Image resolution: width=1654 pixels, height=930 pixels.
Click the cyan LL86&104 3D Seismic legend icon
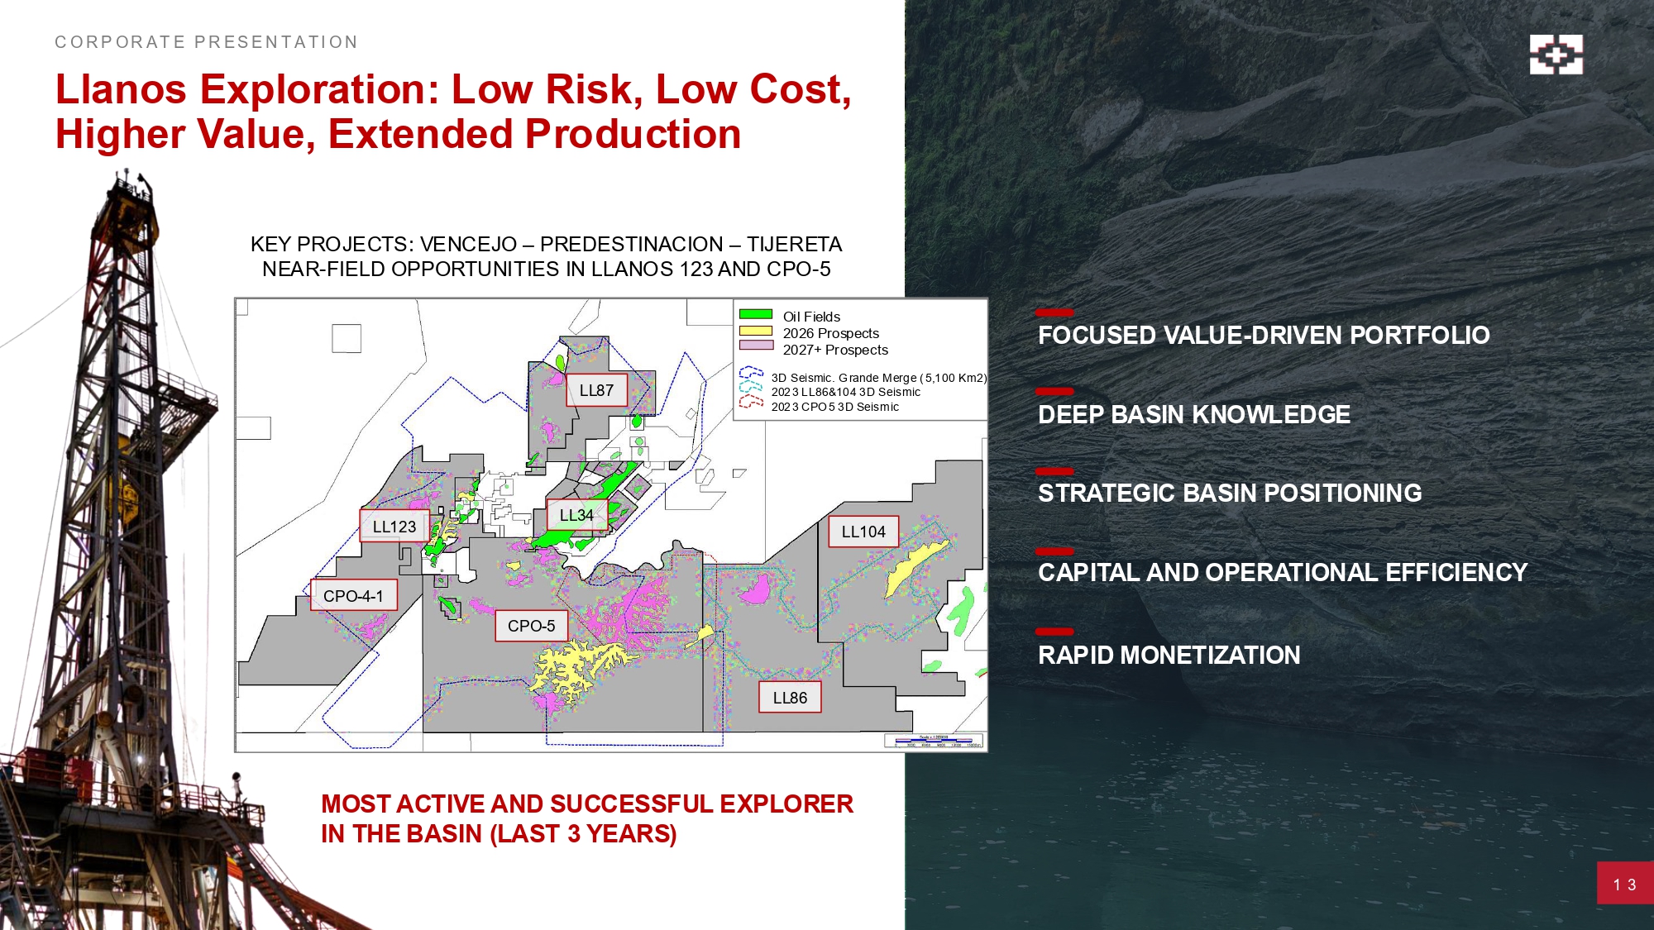click(x=751, y=387)
